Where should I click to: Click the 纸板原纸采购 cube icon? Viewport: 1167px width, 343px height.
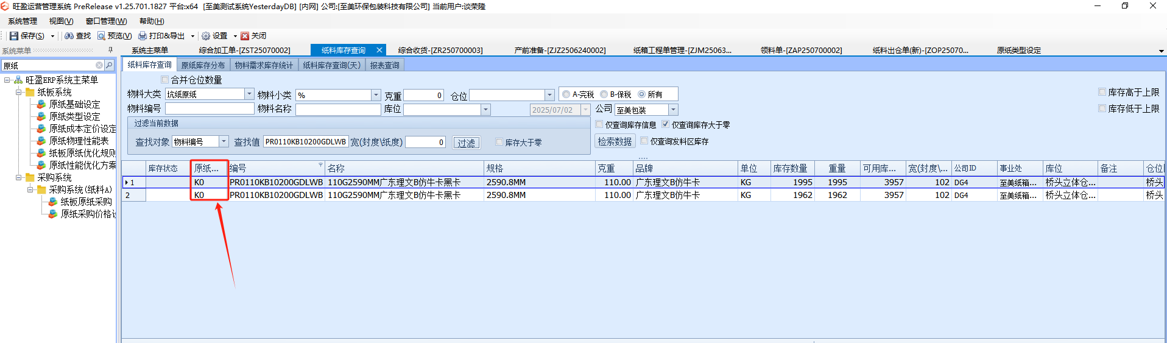[53, 202]
